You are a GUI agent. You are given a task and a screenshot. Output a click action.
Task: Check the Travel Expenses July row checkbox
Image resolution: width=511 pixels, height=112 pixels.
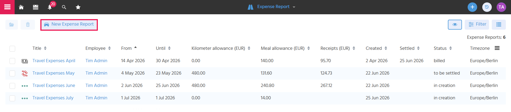click(x=12, y=98)
